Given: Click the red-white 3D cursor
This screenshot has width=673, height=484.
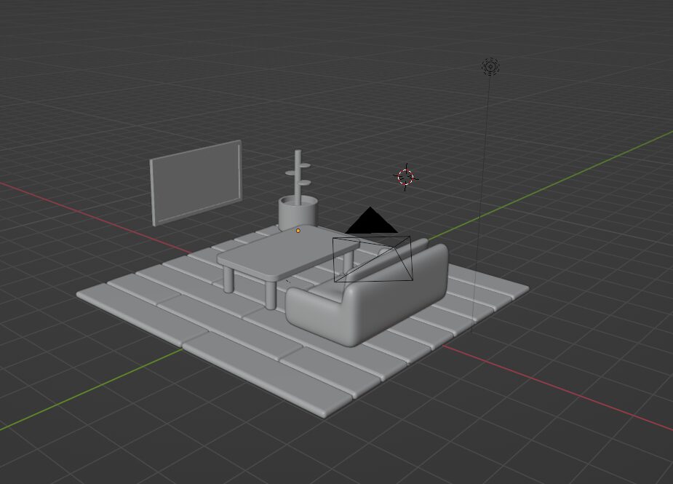Looking at the screenshot, I should click(405, 177).
